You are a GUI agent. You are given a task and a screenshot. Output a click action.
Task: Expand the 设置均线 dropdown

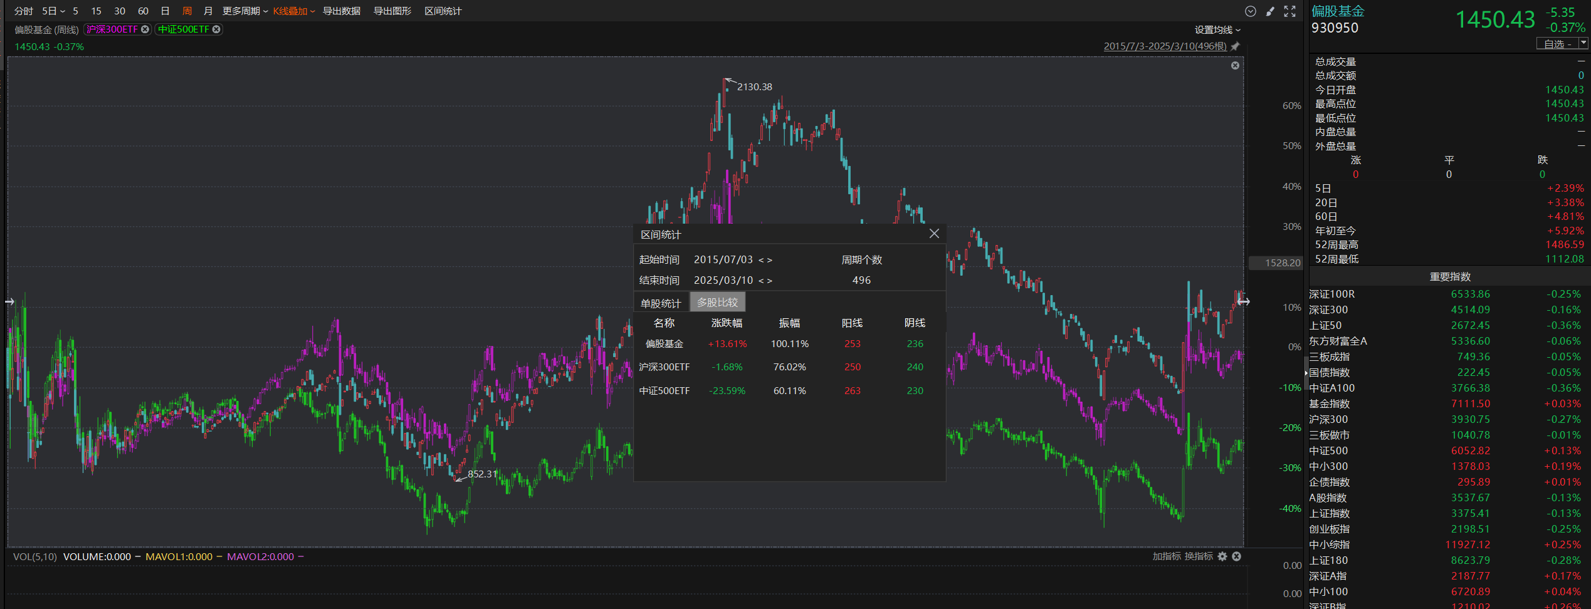1217,30
